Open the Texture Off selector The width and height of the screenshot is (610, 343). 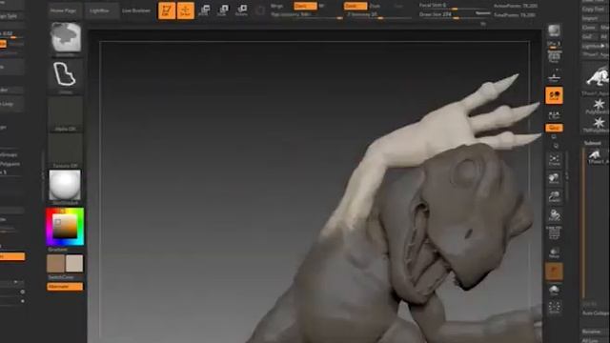pos(66,151)
